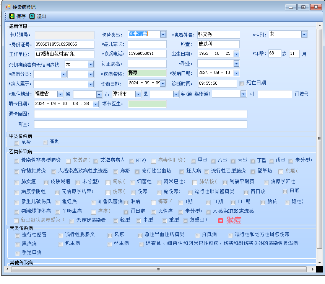Open the 发病日期 calendar dropdown button
Viewport: 325px width, 284px height.
pos(236,73)
